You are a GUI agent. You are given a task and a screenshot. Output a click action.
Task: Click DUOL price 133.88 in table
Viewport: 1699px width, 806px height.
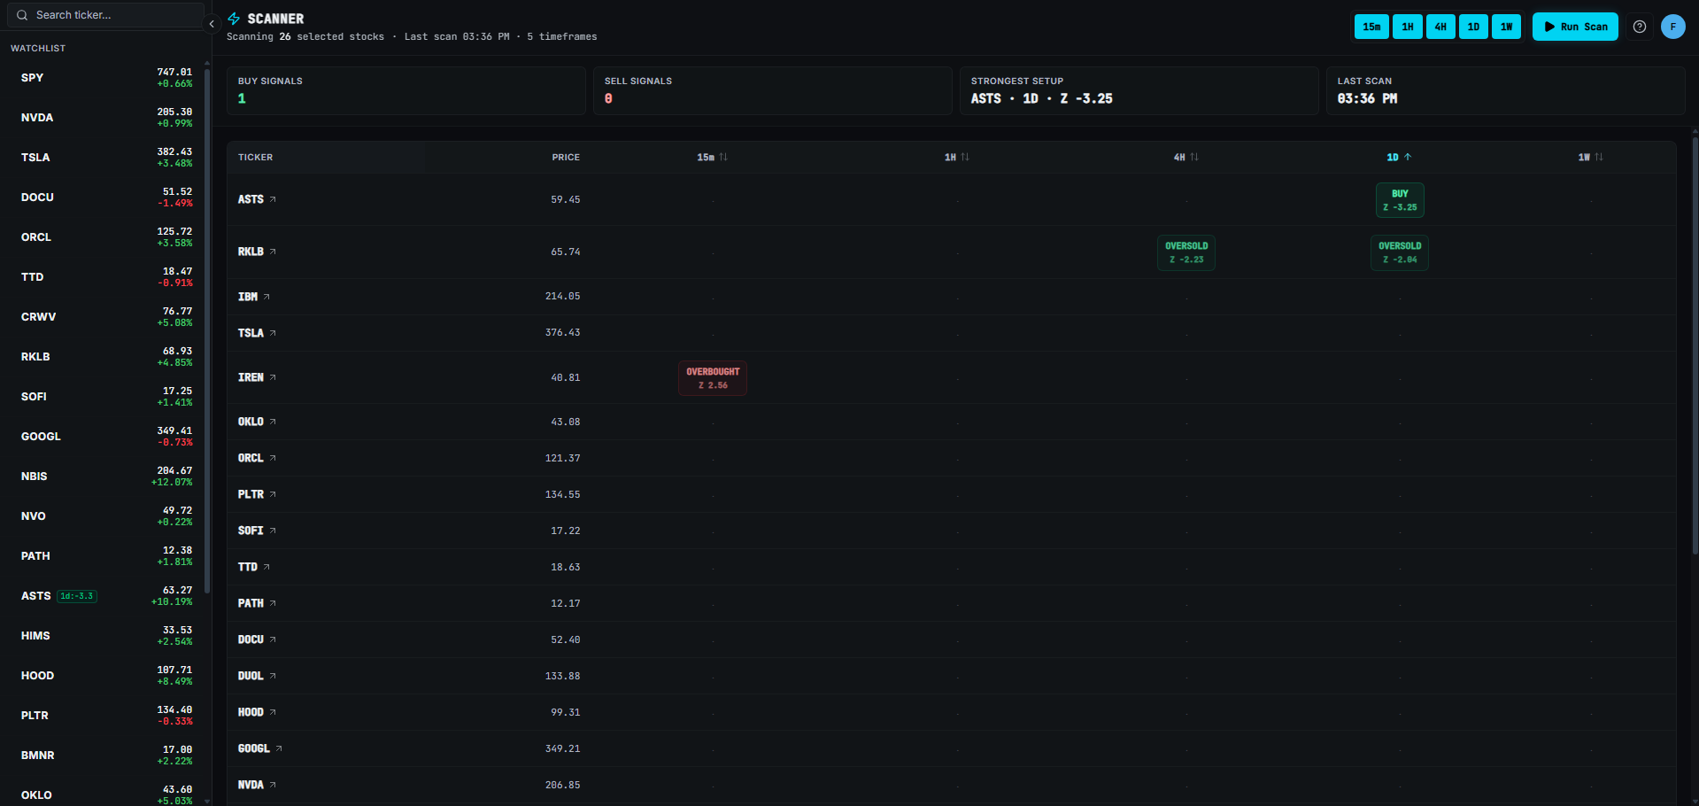(x=562, y=676)
